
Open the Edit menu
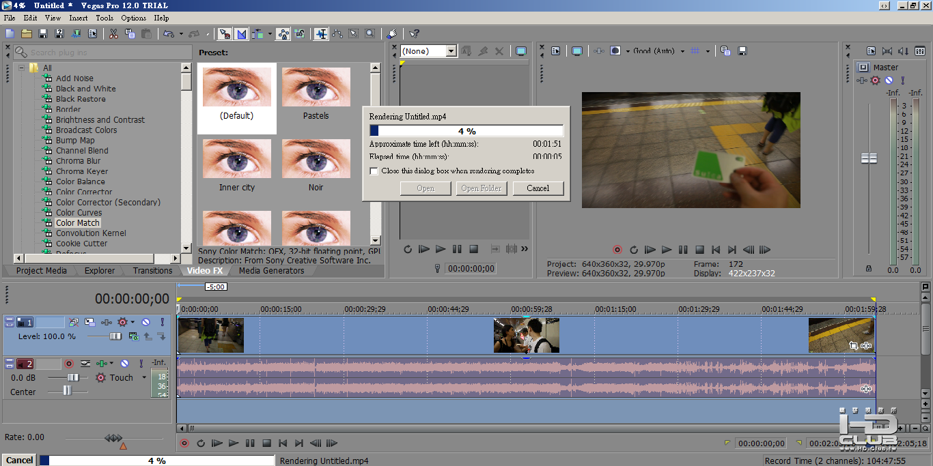30,18
